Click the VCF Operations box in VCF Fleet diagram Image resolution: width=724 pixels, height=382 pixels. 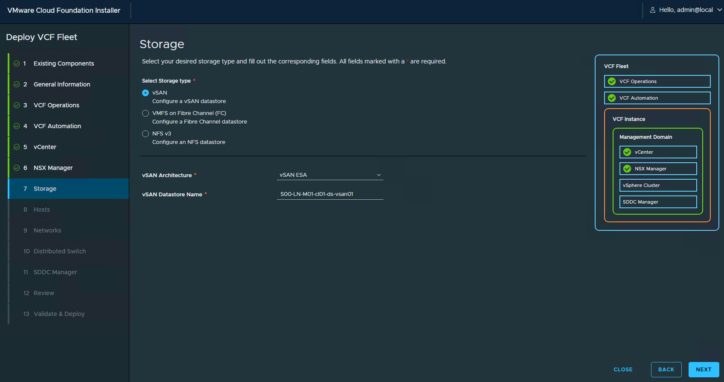(657, 81)
